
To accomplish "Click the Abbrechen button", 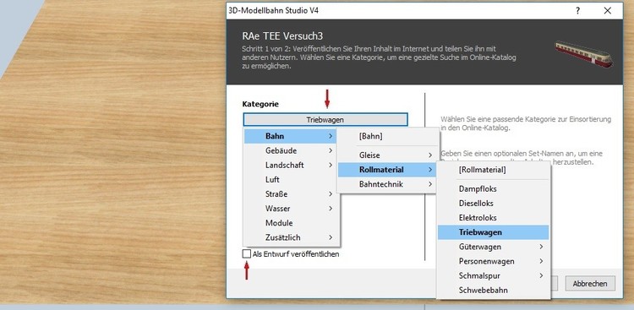I will (x=590, y=284).
